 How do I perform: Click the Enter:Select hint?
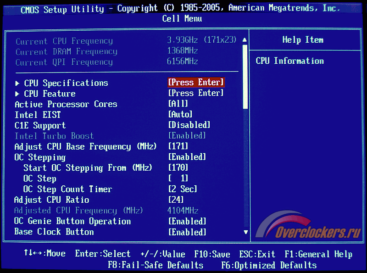point(102,254)
